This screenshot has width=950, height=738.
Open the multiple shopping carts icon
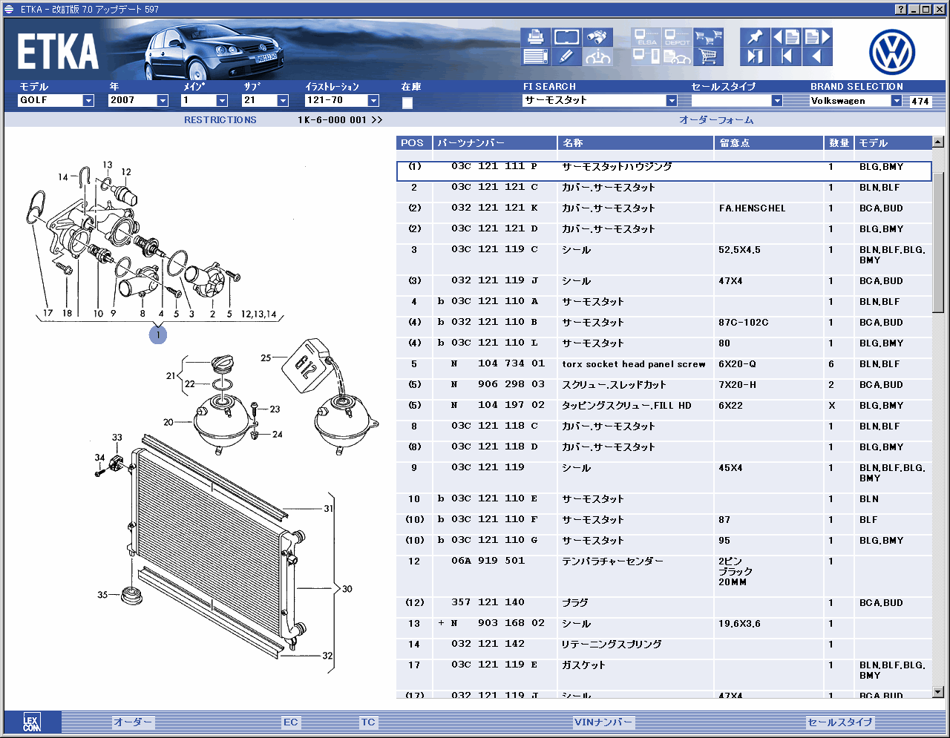click(708, 36)
